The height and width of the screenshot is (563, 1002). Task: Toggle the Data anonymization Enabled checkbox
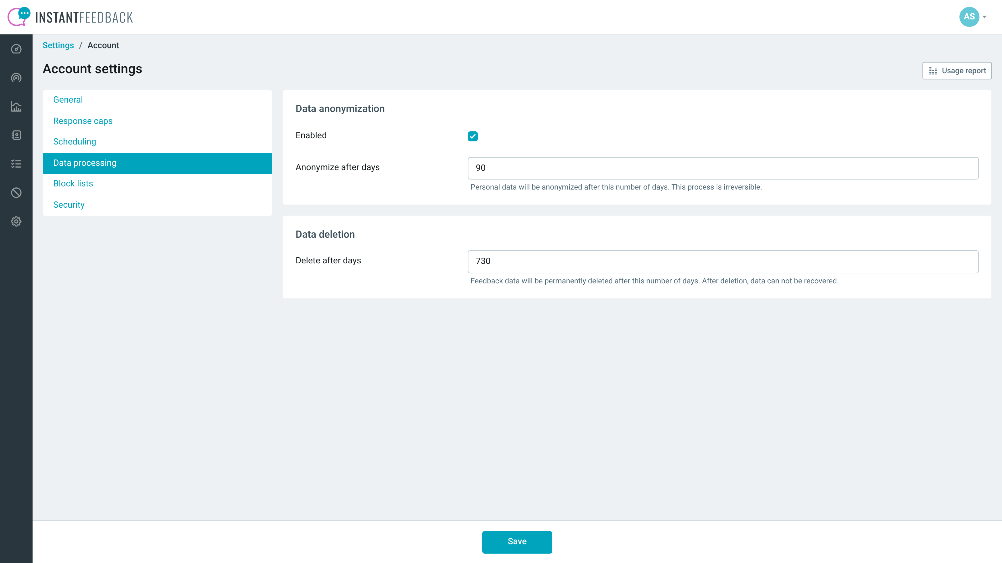473,136
